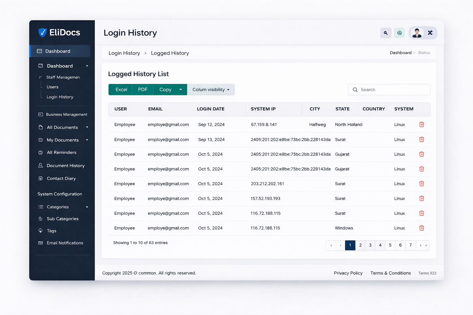Export the table with Excel button
The height and width of the screenshot is (315, 473).
point(121,90)
